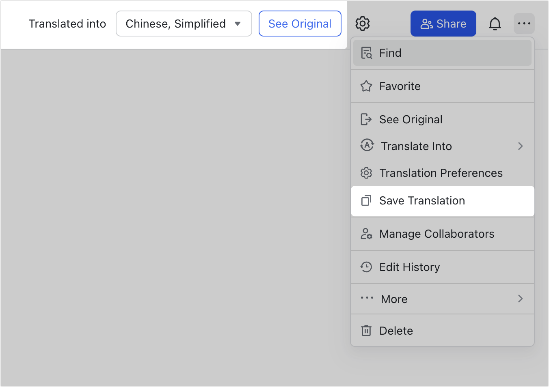Click the ellipsis more-options icon
The image size is (549, 387).
pyautogui.click(x=524, y=24)
